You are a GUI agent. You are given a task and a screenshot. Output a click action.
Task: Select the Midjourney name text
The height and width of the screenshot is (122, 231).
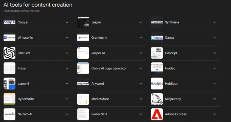point(173,99)
